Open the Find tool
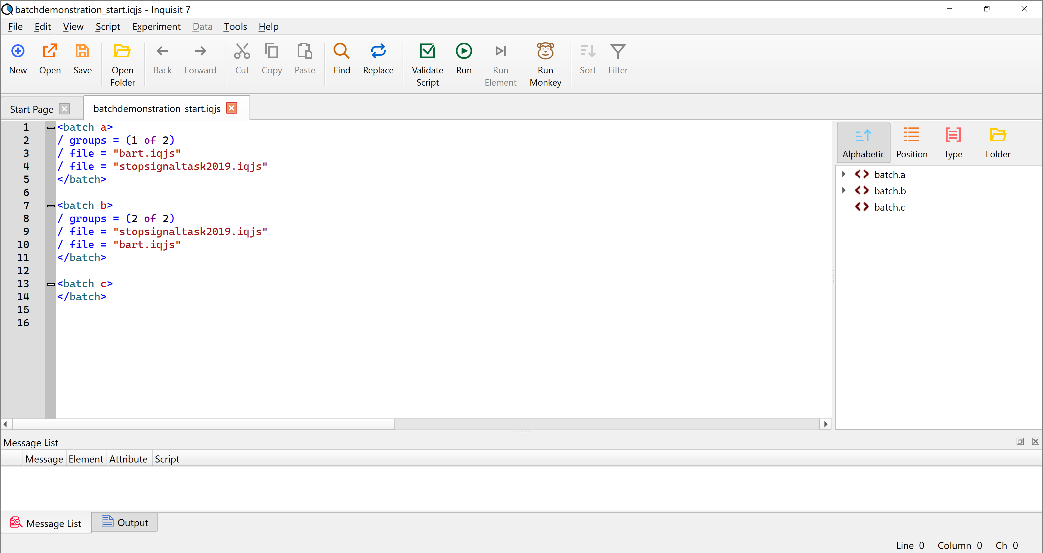The width and height of the screenshot is (1043, 553). tap(341, 51)
